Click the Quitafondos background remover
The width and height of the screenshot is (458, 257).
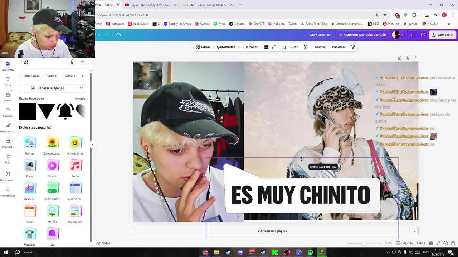tap(228, 47)
